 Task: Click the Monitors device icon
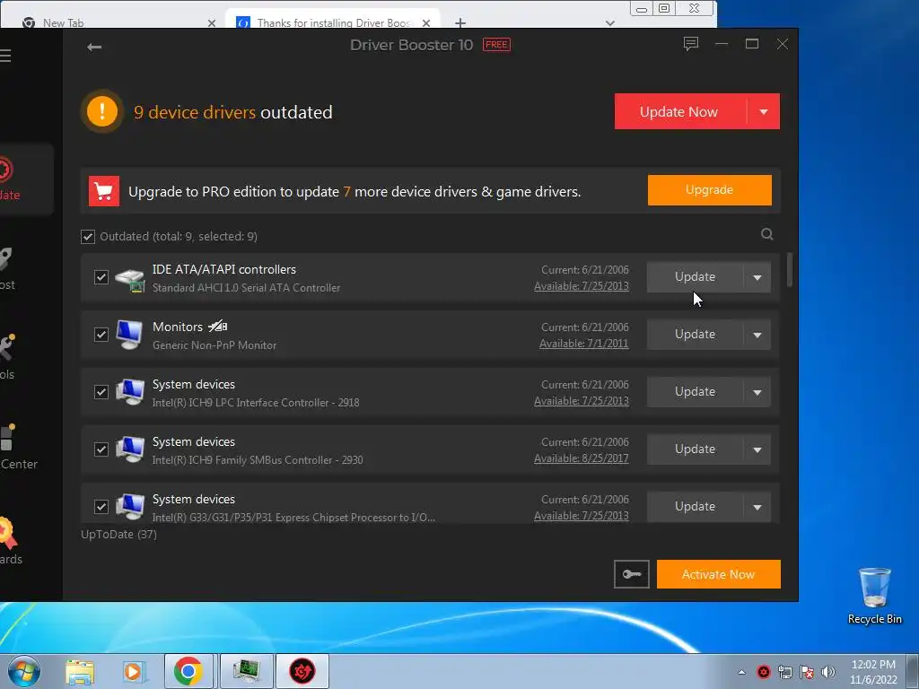coord(129,335)
